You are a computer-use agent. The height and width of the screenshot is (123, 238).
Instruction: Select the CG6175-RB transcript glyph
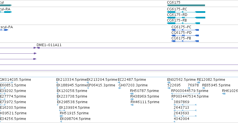(183, 23)
